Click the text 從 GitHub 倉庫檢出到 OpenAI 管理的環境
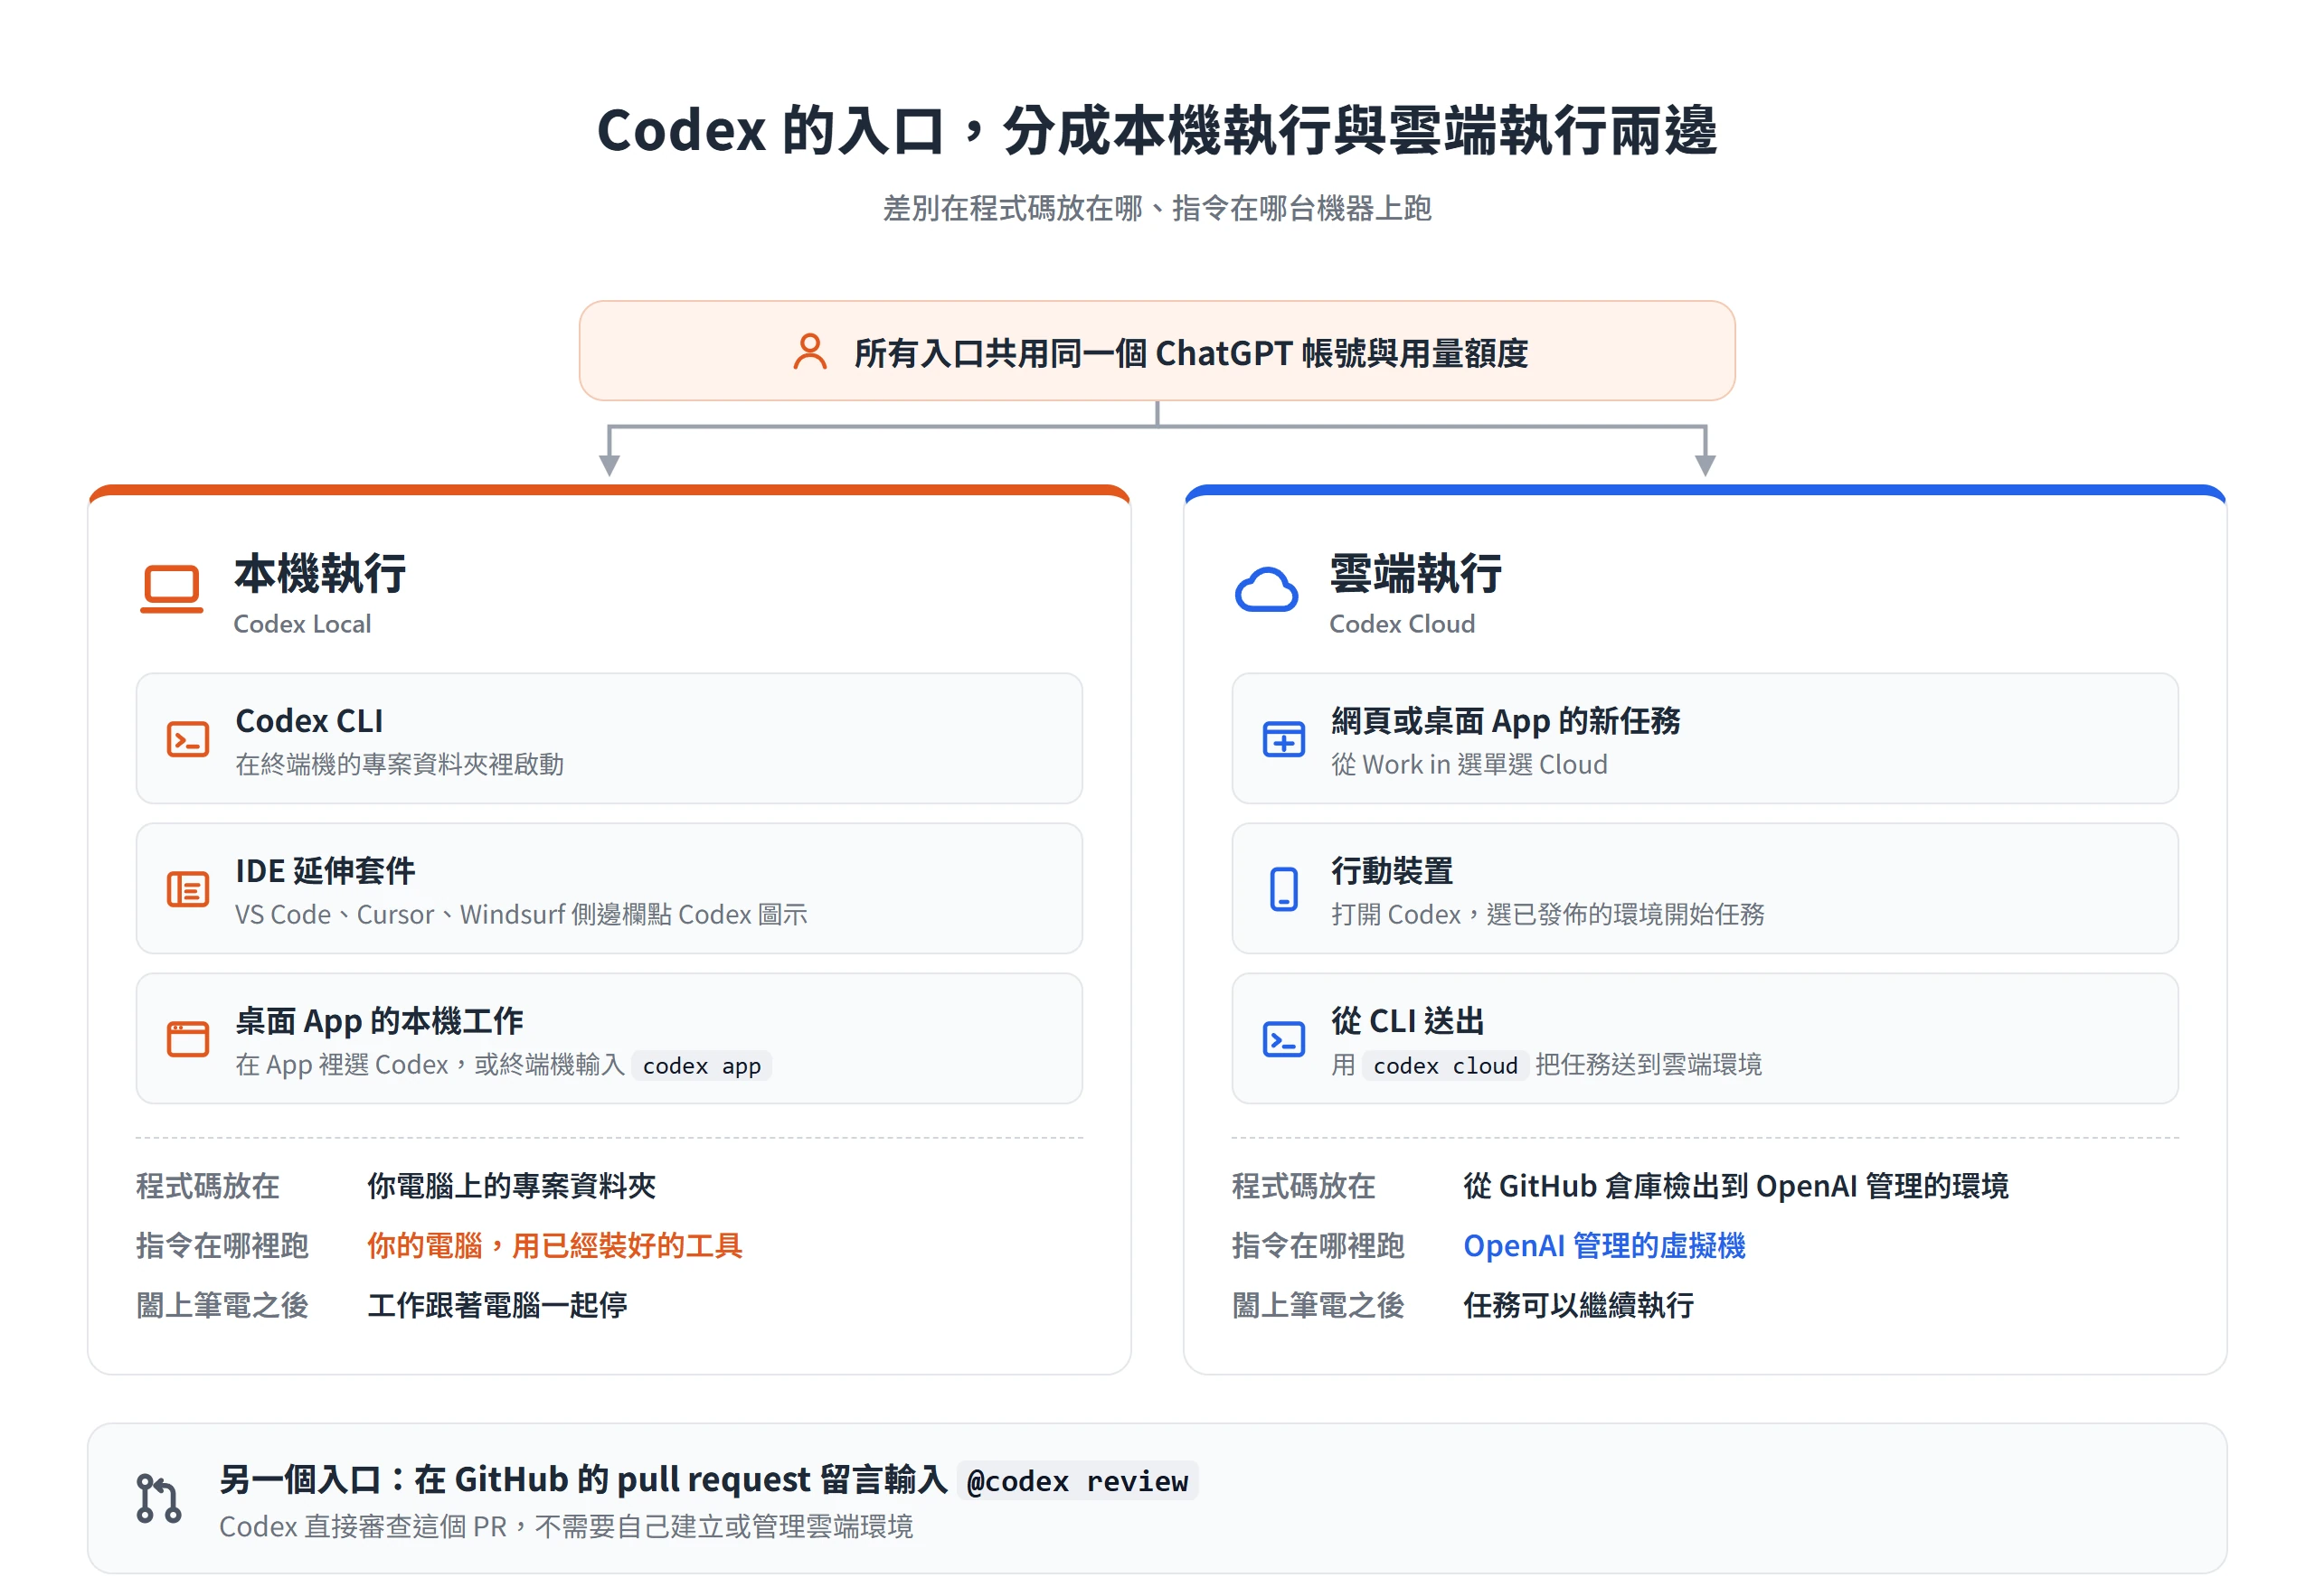Image resolution: width=2315 pixels, height=1596 pixels. pyautogui.click(x=1735, y=1186)
